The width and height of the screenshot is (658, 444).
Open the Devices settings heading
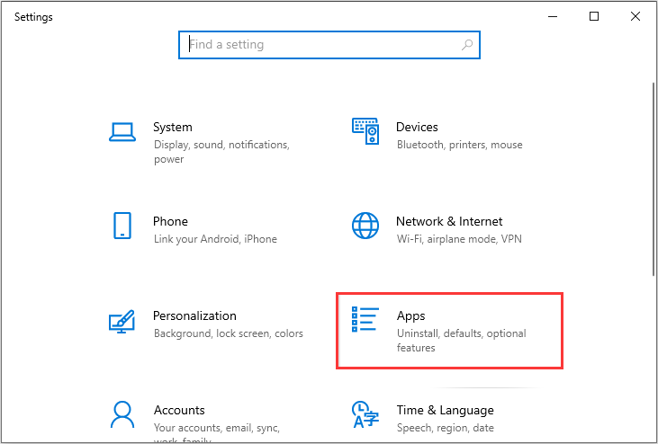coord(417,127)
